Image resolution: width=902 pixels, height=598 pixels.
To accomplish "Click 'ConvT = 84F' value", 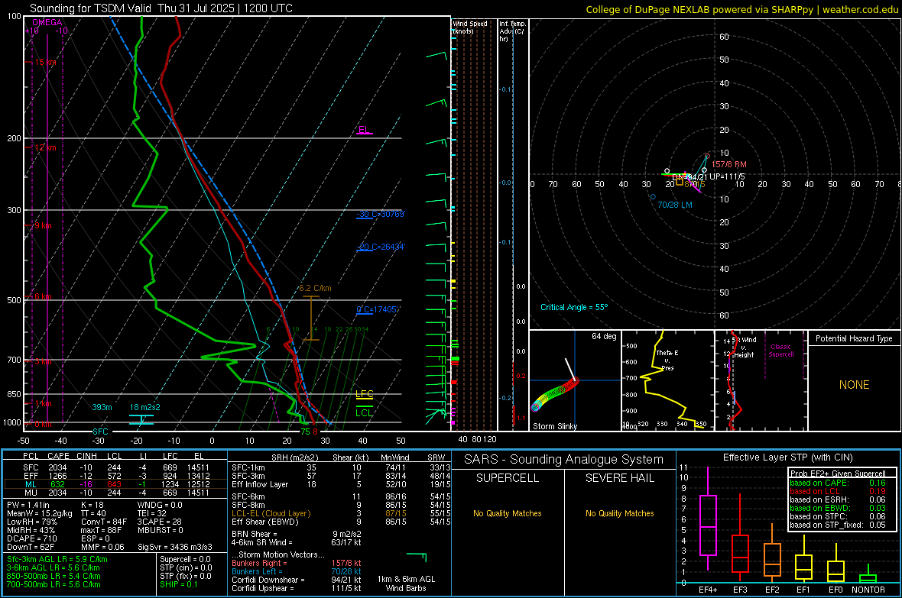I will click(x=104, y=522).
